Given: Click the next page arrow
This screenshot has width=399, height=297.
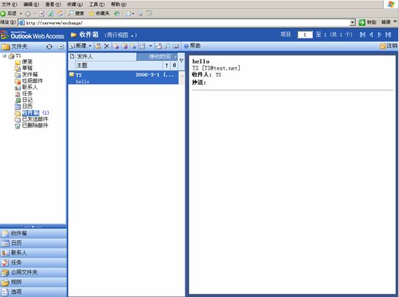Looking at the screenshot, I should click(380, 35).
